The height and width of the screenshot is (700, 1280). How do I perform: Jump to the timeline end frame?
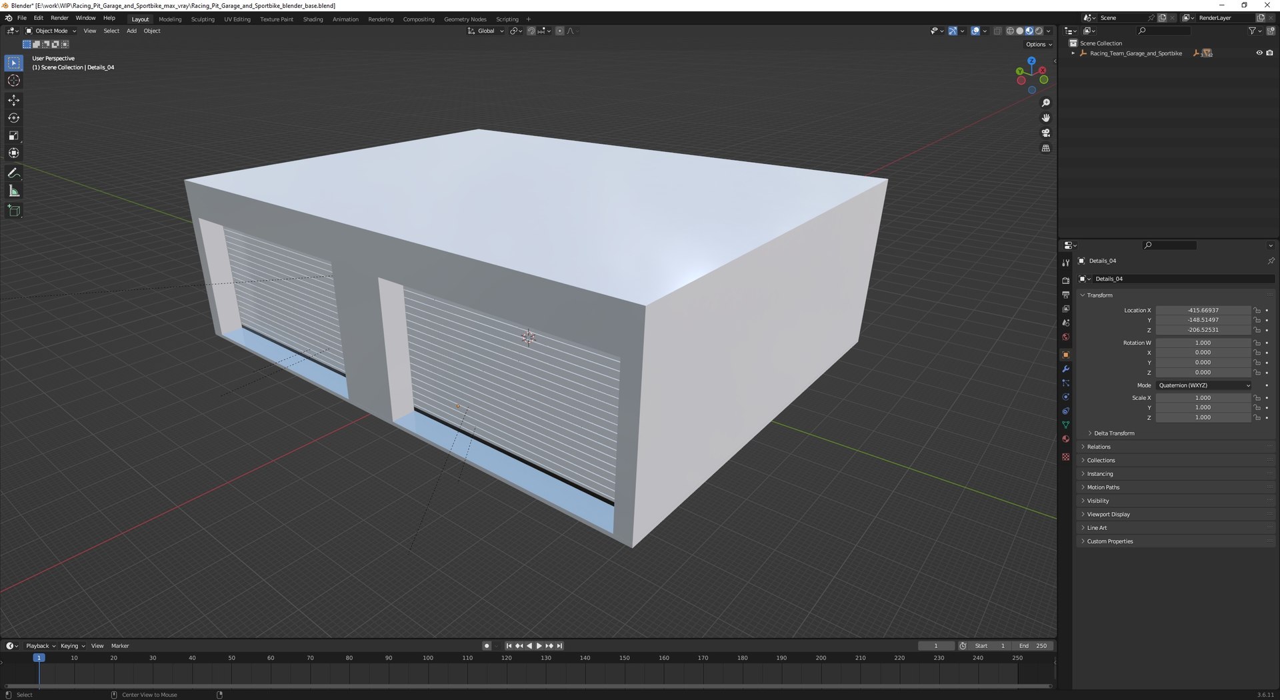(x=559, y=646)
